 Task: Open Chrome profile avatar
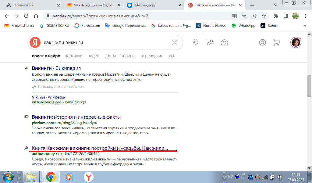point(296,16)
